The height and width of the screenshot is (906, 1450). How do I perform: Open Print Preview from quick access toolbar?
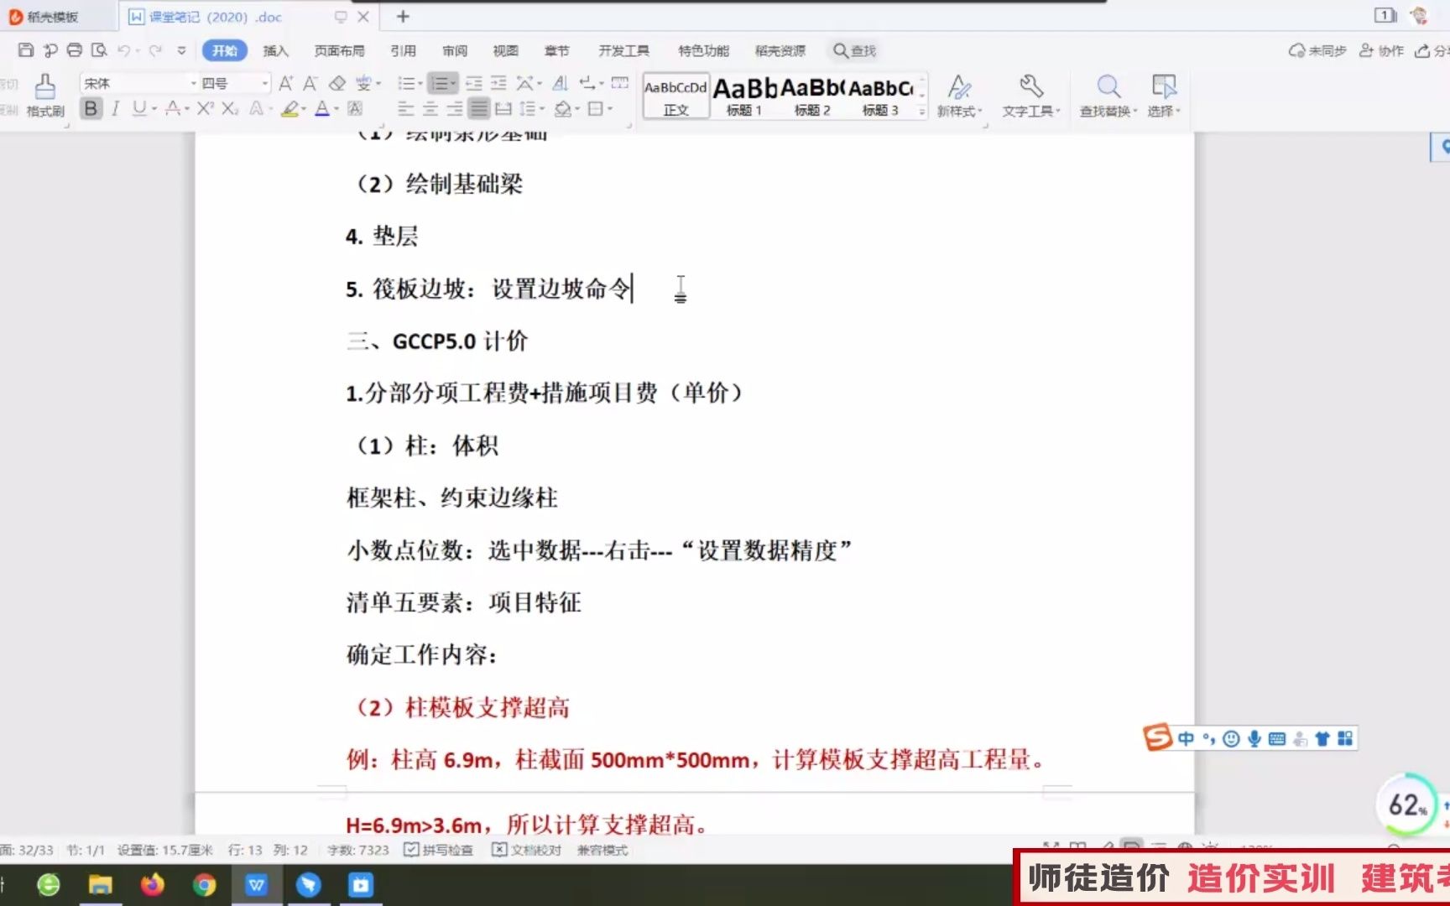point(99,50)
